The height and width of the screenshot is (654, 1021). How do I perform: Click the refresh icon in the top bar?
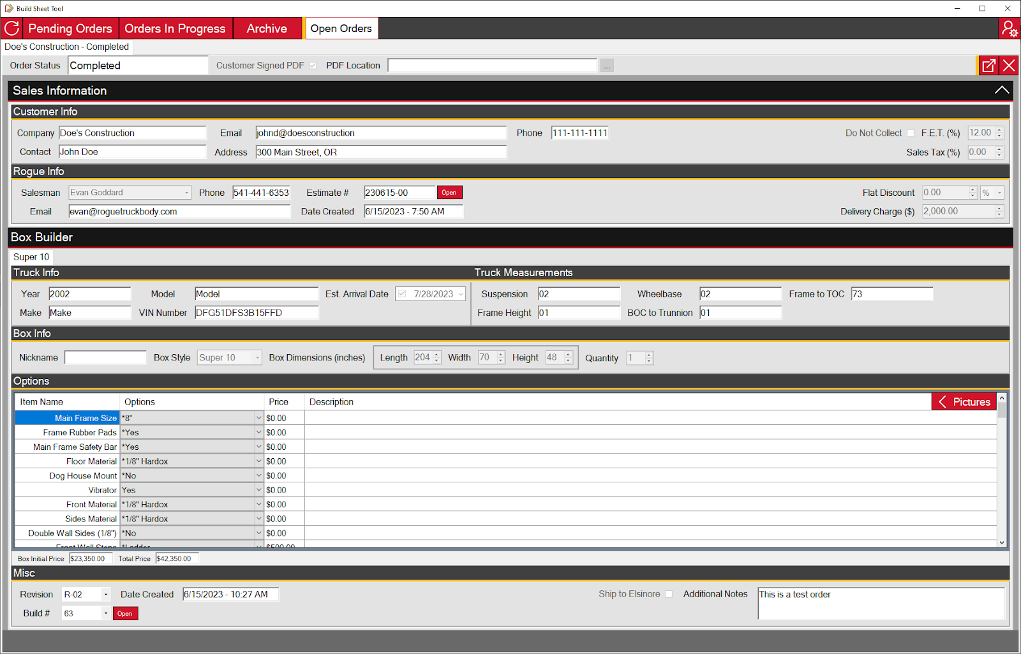point(11,28)
